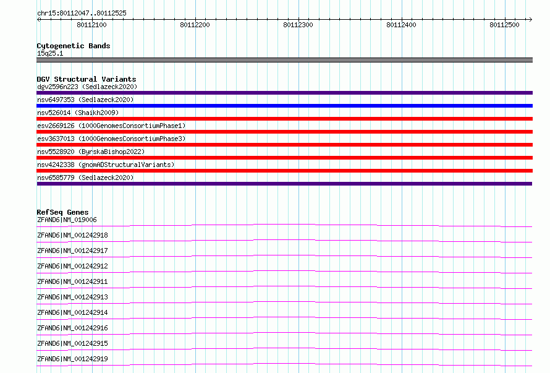Viewport: 550px width, 373px height.
Task: Click the ZFAND6|NM_001242918 transcript label
Action: click(x=72, y=235)
